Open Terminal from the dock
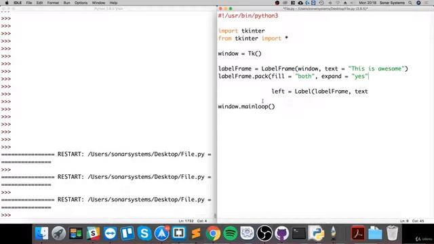This screenshot has width=434, height=244. 299,233
